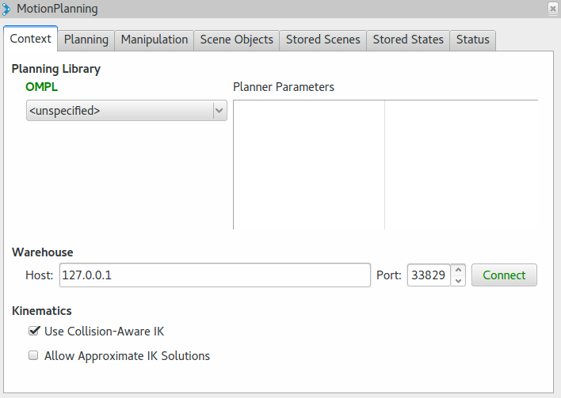View the Status tab
Screen dimensions: 561x398
click(x=473, y=40)
